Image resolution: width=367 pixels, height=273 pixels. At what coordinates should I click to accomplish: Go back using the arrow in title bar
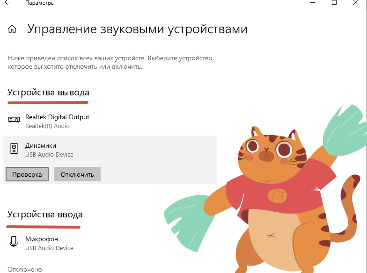pos(7,3)
